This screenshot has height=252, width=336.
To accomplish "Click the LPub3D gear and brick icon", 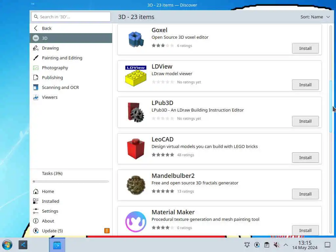I will click(x=136, y=112).
